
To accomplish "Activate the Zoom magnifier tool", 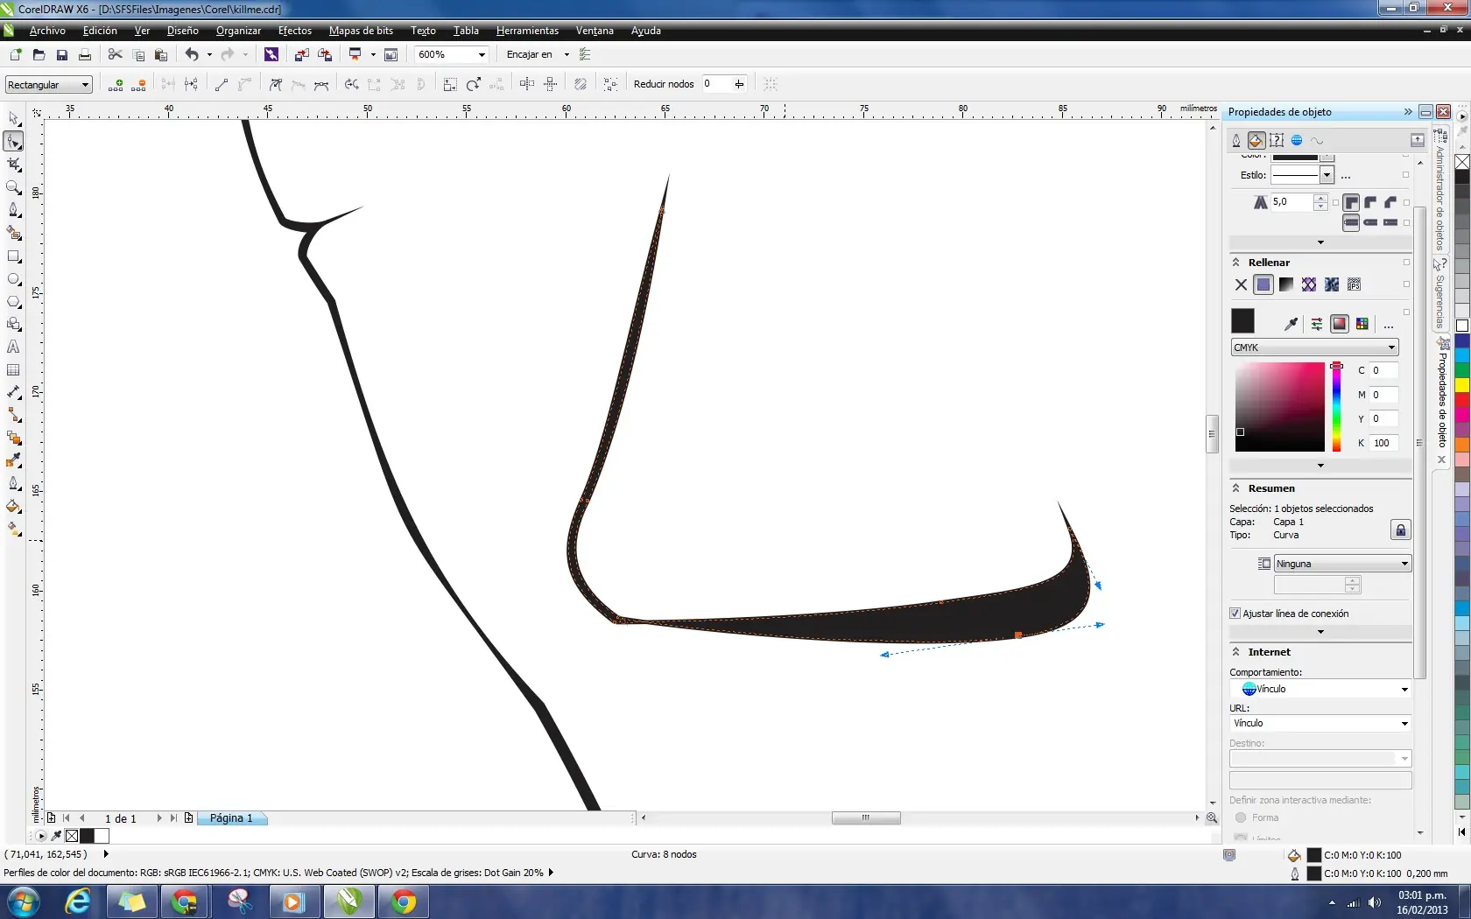I will tap(13, 187).
